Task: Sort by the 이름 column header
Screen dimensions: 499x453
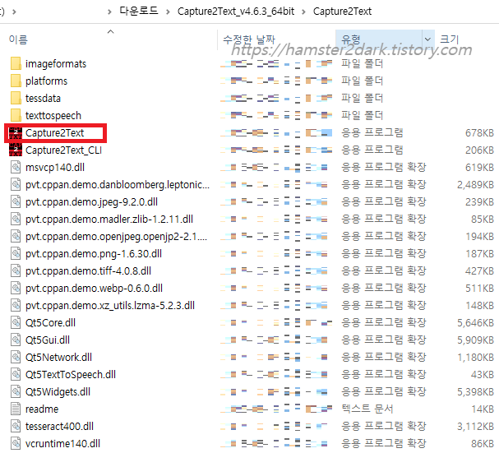Action: coord(18,39)
